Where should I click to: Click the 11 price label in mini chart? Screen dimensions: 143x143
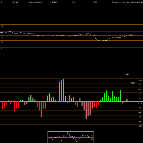click(x=92, y=139)
